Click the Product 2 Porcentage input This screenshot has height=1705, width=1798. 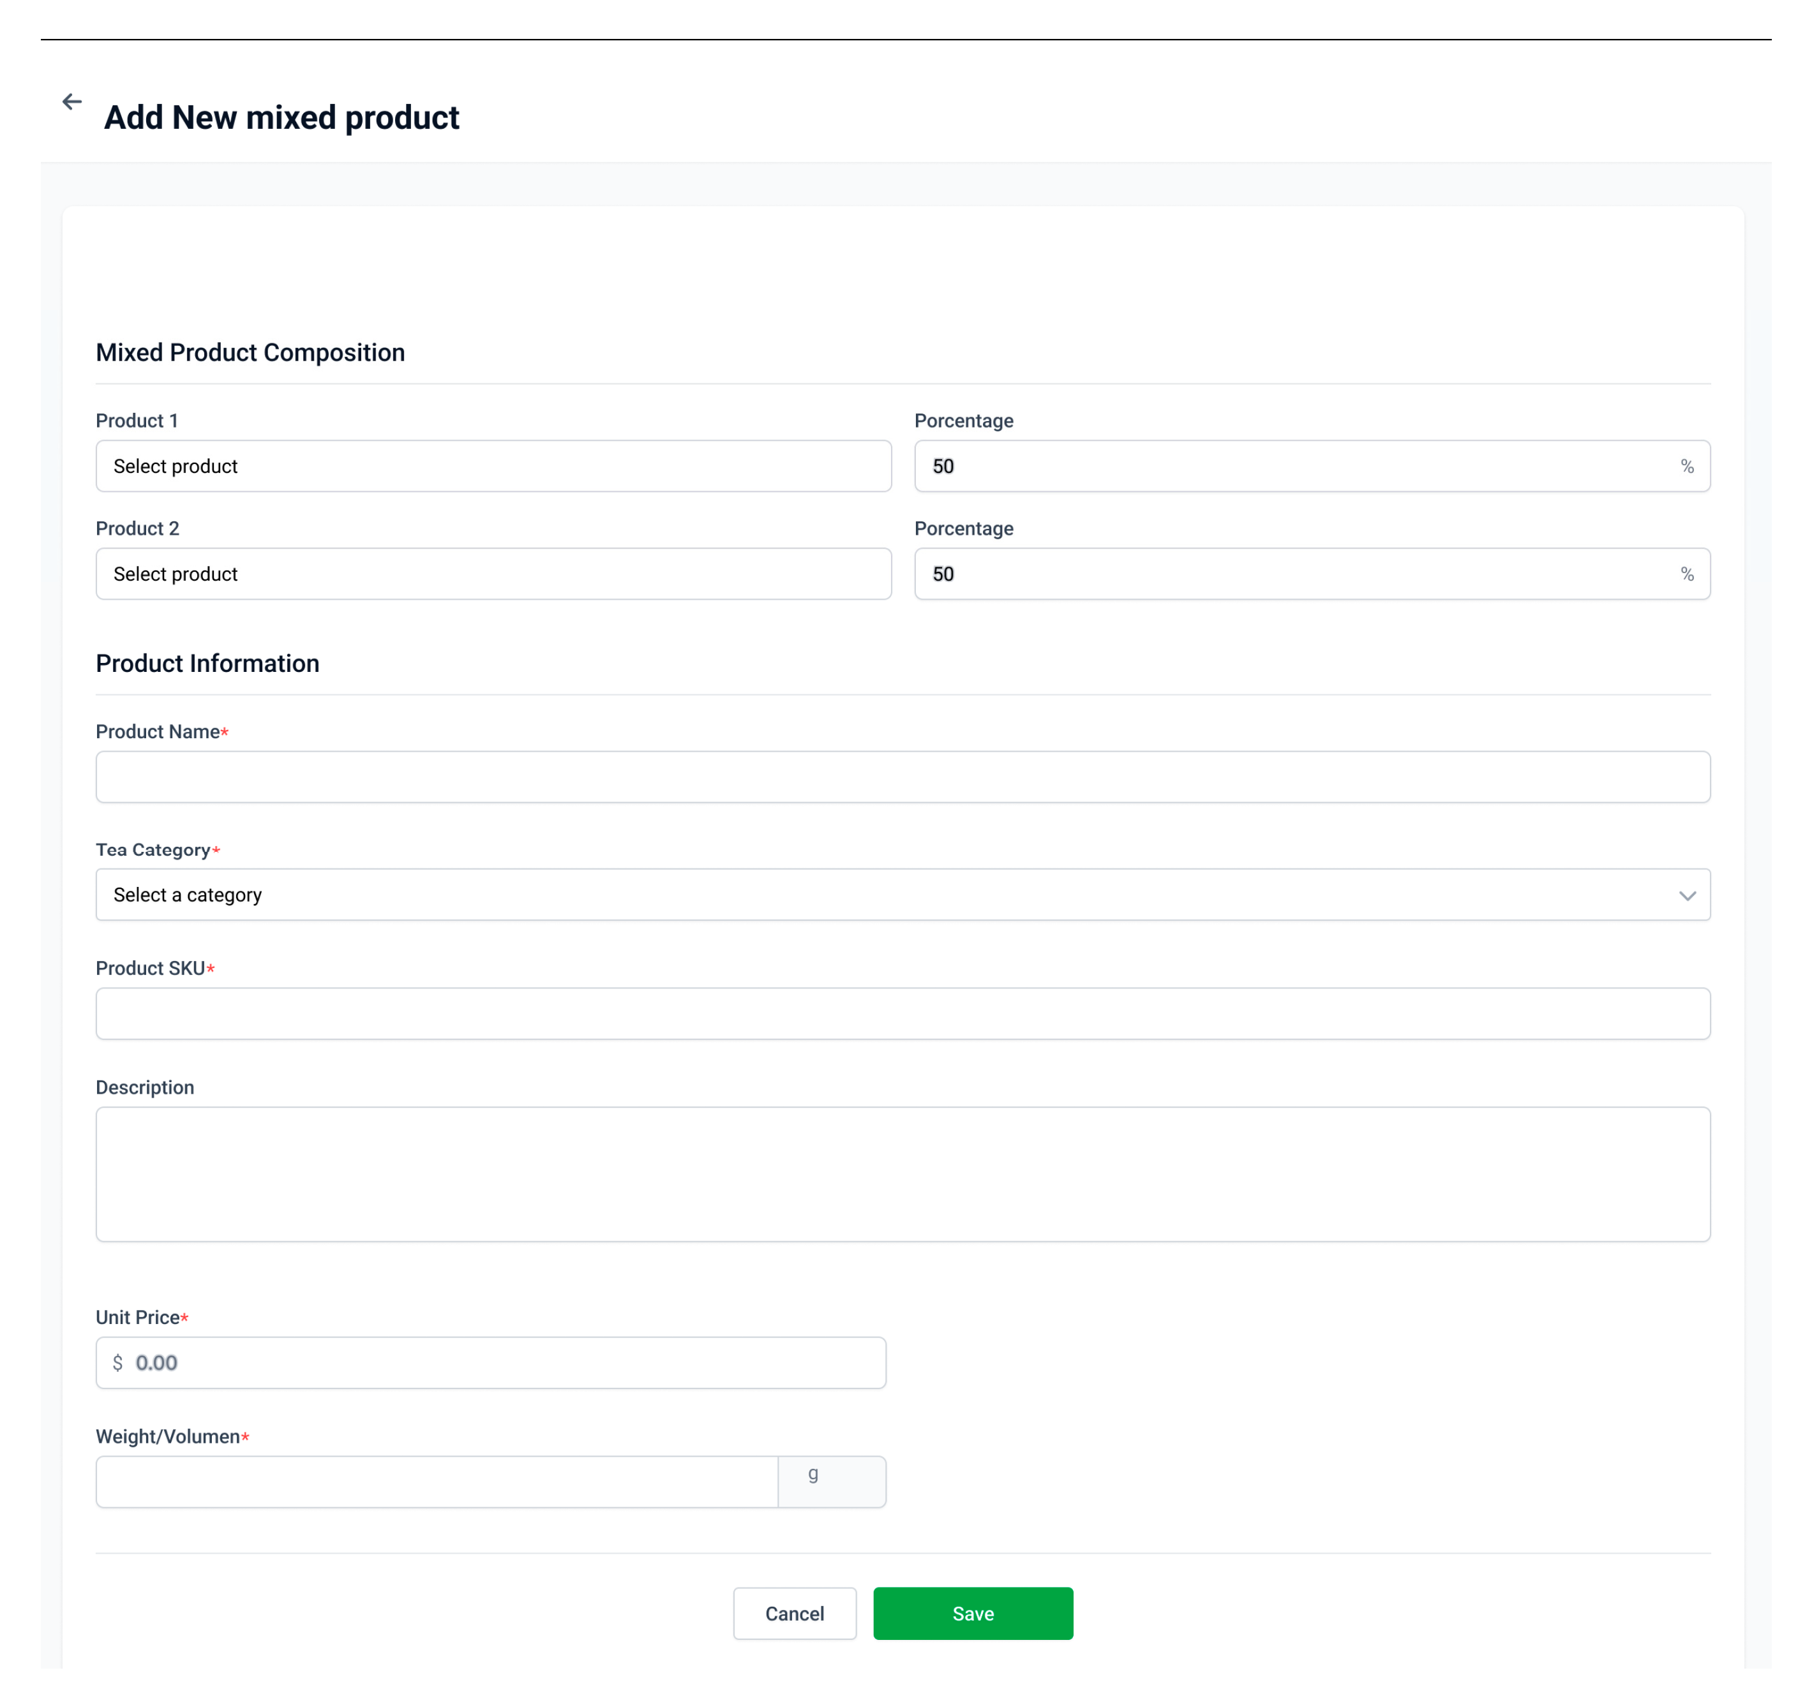coord(1291,574)
